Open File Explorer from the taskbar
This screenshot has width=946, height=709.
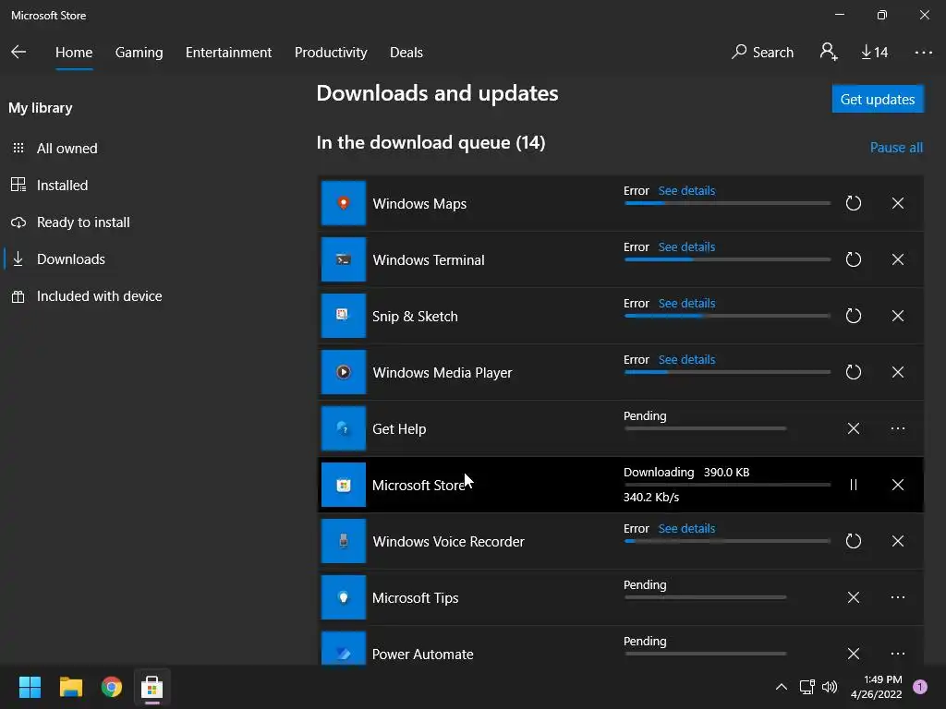coord(71,687)
